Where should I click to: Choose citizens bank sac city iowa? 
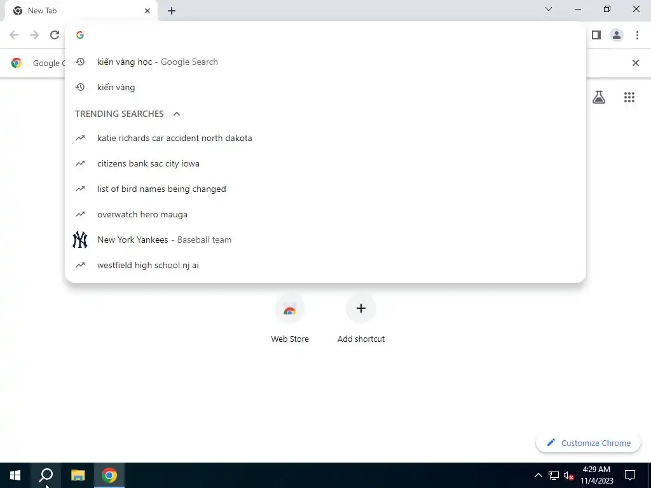tap(325, 163)
